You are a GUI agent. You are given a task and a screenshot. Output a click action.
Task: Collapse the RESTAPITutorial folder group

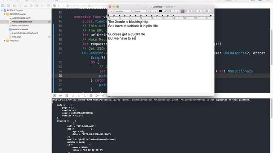click(5, 14)
